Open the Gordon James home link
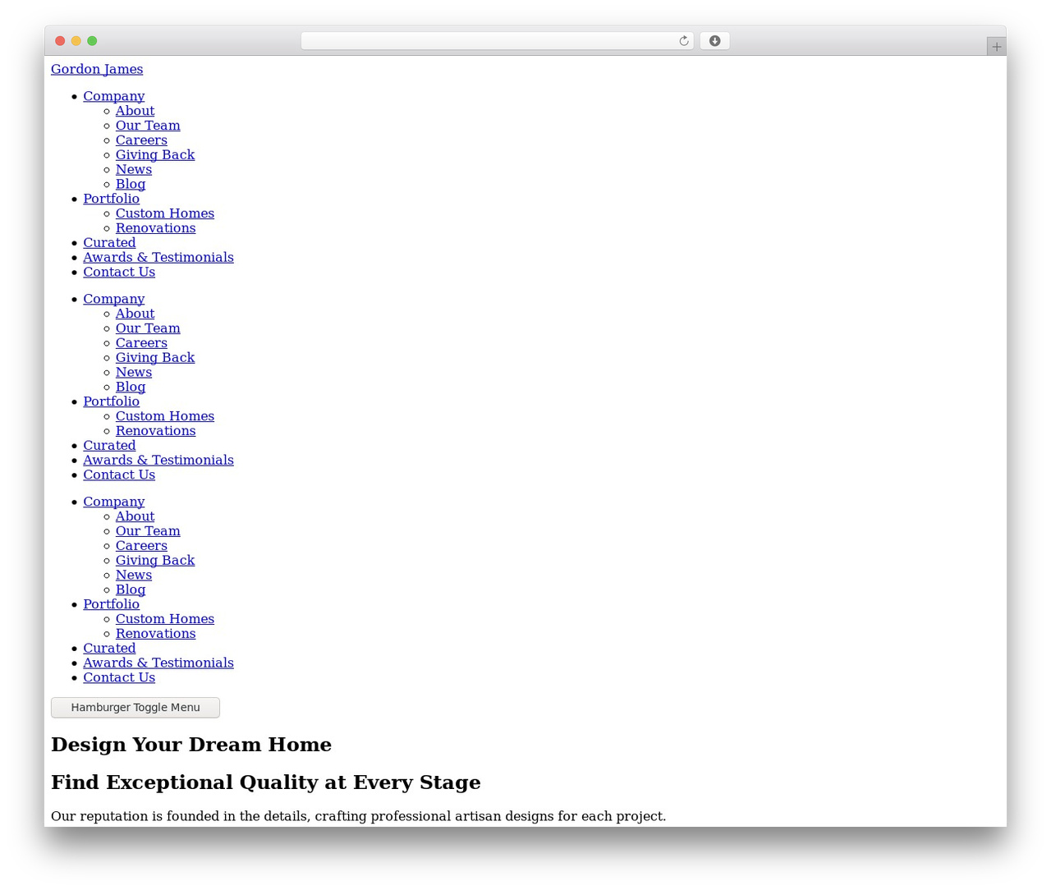Screen dimensions: 1051x890 (x=97, y=69)
